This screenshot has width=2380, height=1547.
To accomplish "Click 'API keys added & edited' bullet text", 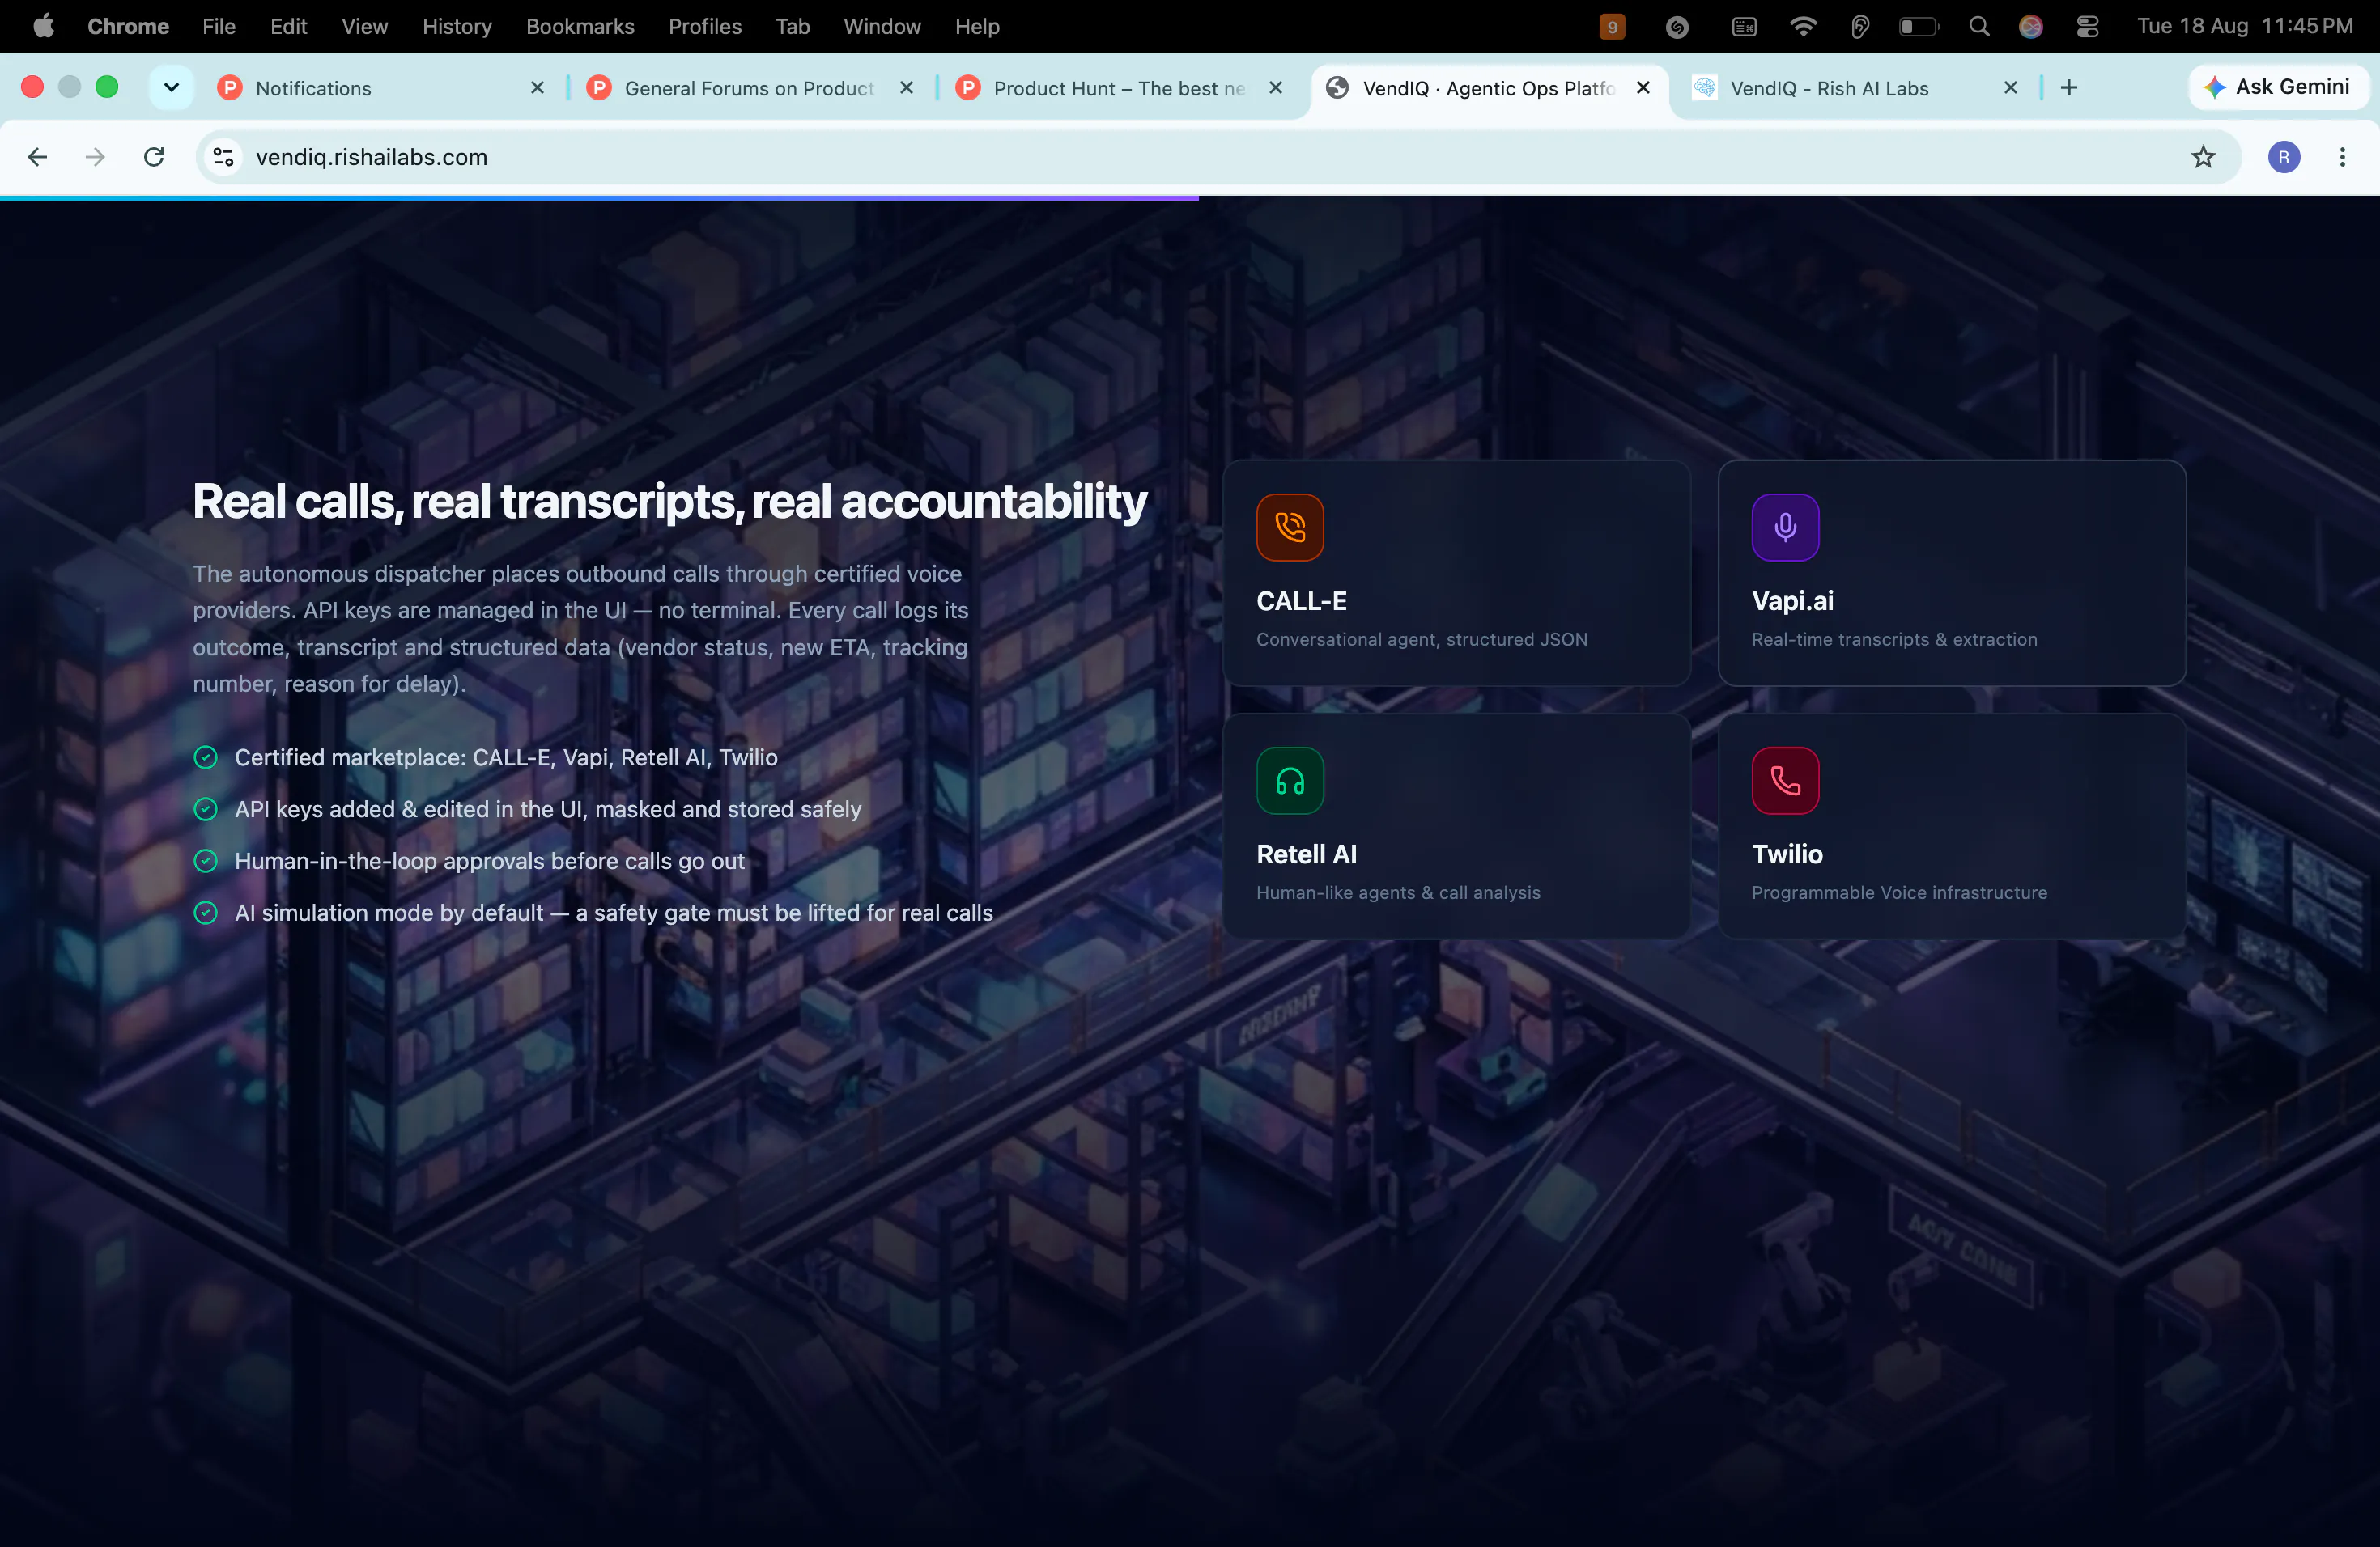I will [x=547, y=809].
